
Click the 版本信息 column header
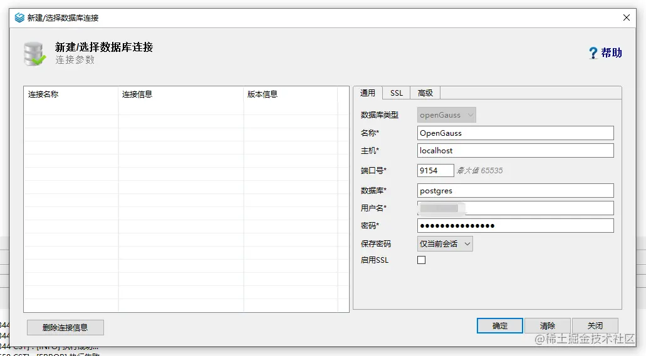291,94
